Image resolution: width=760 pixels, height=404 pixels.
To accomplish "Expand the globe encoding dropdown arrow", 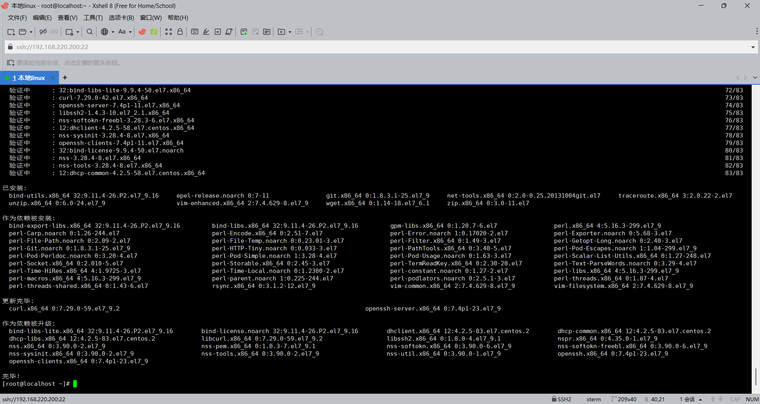I will (x=113, y=32).
